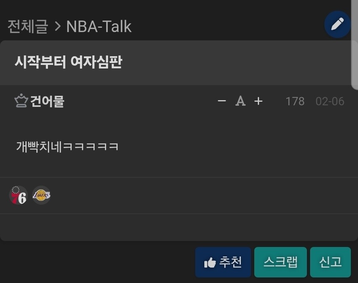Click the post title 시작부터 여자심판
Screen dimensions: 358x283
(x=68, y=62)
